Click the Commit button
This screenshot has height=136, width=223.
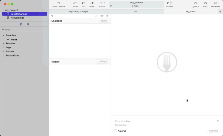pyautogui.click(x=213, y=131)
